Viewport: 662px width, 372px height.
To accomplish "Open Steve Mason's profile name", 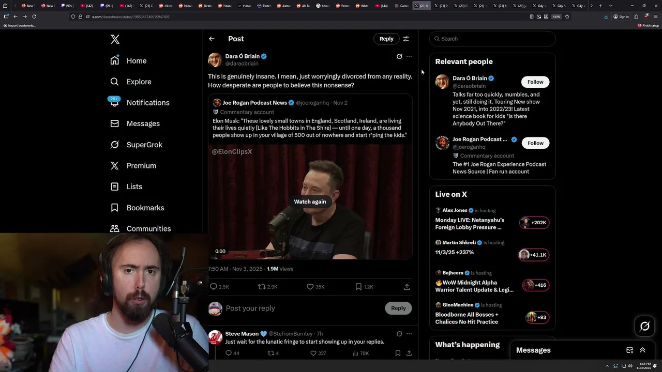I will pyautogui.click(x=242, y=334).
